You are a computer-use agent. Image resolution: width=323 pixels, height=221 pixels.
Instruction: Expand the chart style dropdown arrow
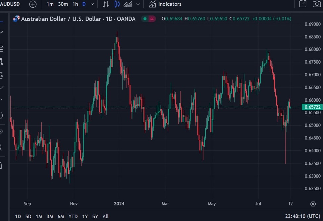click(138, 4)
